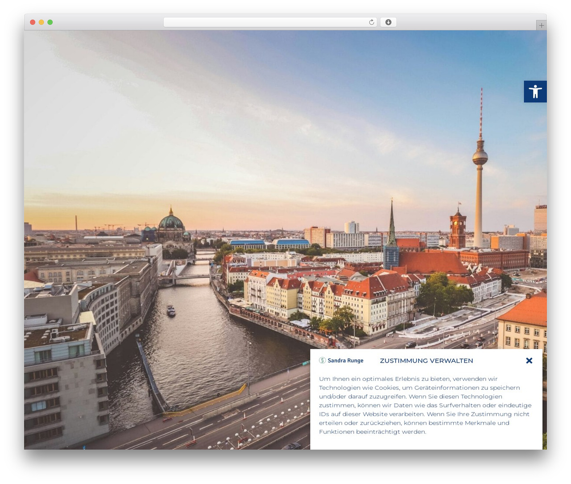Close the Zustimmung Verwalten cookie banner
Viewport: 571px width, 484px height.
click(x=529, y=361)
